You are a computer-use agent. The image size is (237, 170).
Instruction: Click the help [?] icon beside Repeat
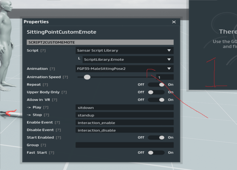click(x=45, y=85)
